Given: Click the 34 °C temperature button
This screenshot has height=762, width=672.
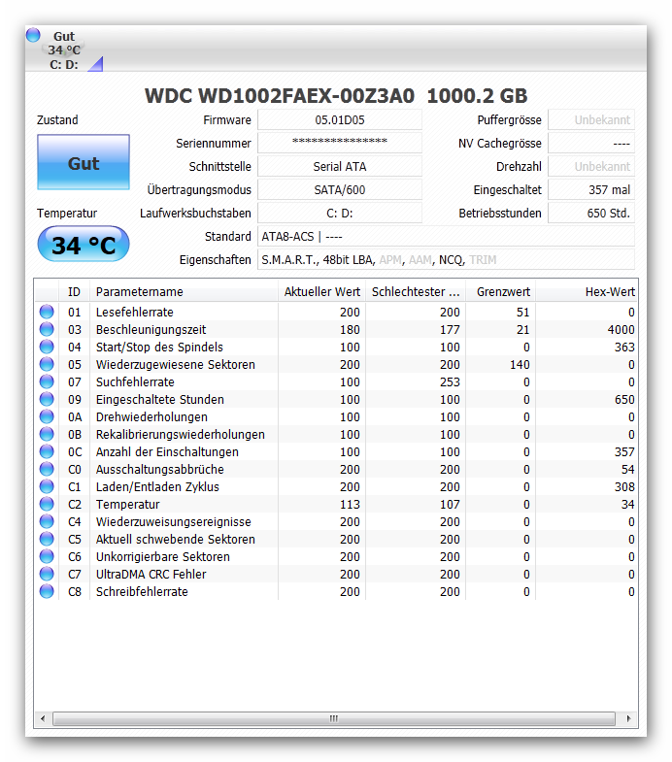Looking at the screenshot, I should tap(84, 244).
